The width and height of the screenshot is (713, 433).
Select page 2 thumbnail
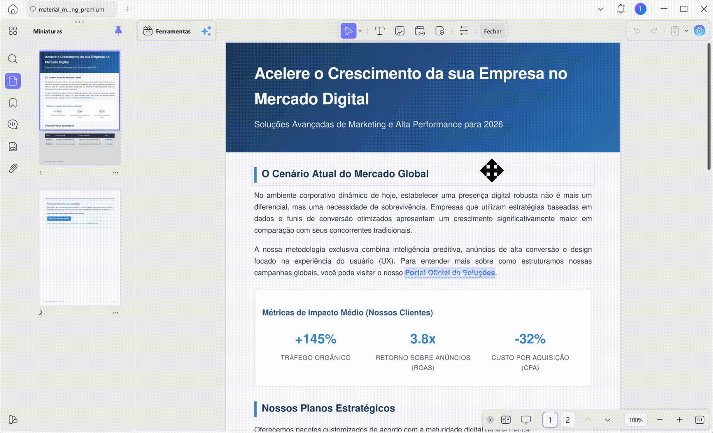[x=80, y=247]
